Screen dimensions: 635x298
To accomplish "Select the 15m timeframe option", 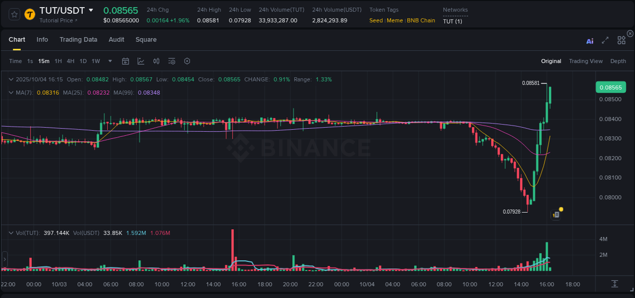I will (44, 61).
